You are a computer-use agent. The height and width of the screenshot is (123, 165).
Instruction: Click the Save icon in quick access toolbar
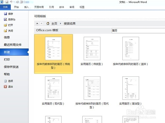coord(7,2)
